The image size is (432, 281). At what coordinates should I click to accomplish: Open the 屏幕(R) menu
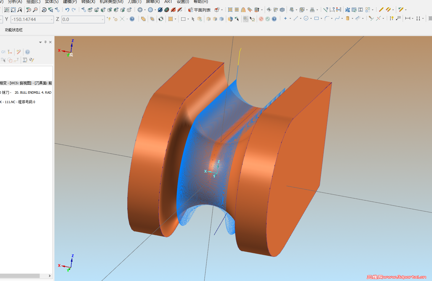[153, 2]
